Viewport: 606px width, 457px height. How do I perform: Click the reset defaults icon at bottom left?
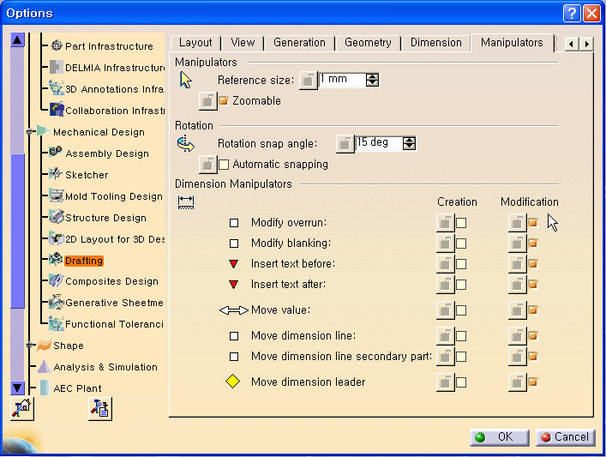pyautogui.click(x=21, y=410)
